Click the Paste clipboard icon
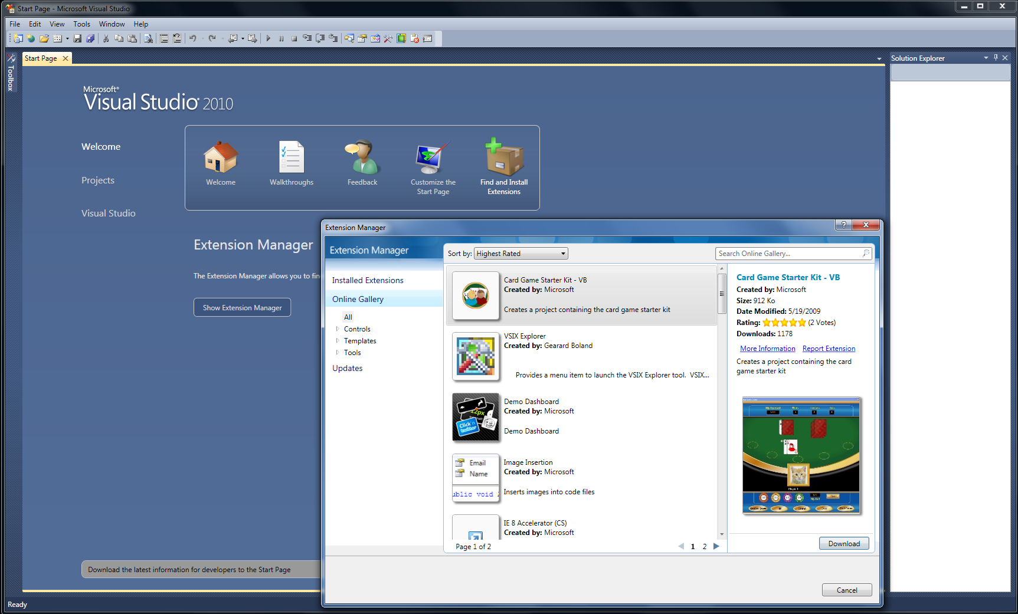Viewport: 1018px width, 614px height. coord(132,38)
